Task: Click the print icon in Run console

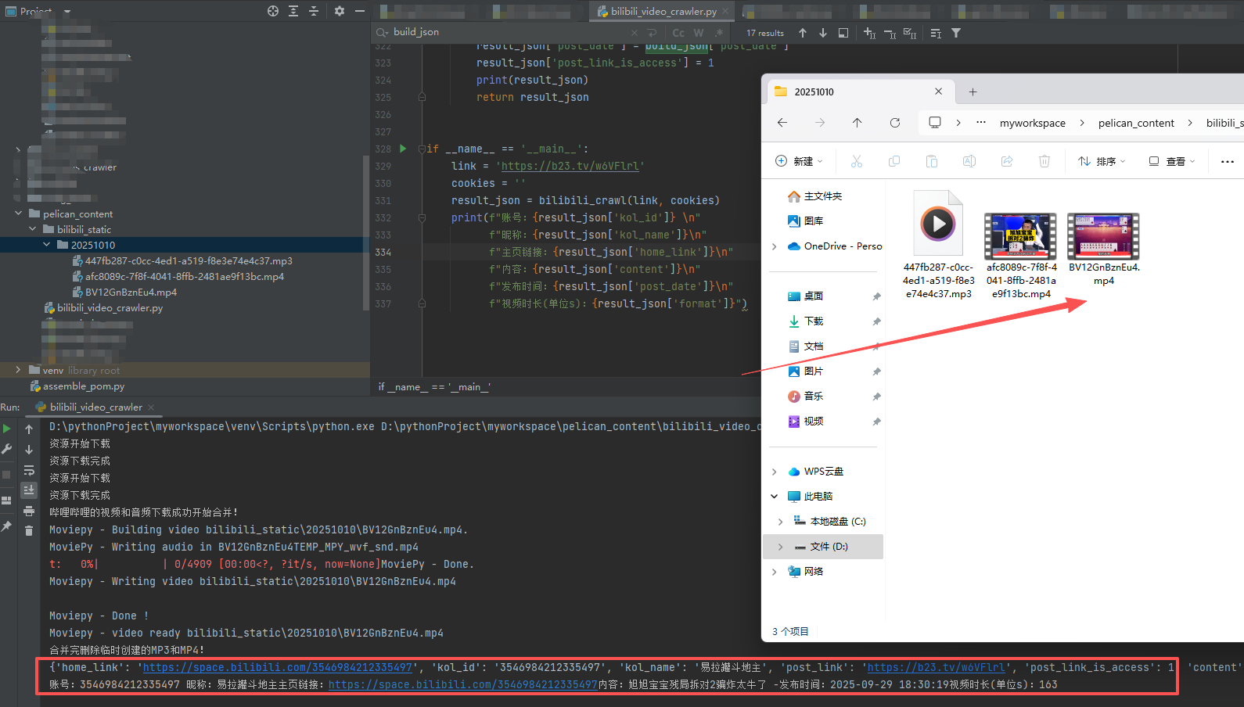Action: 29,511
